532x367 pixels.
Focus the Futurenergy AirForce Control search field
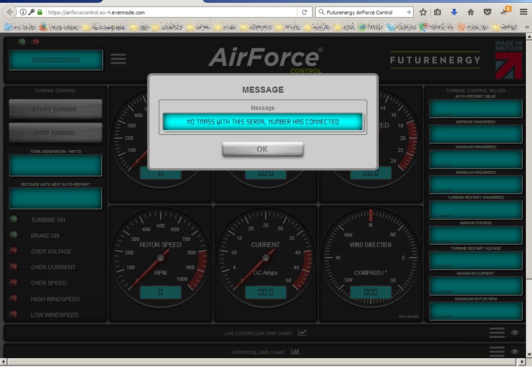coord(365,12)
